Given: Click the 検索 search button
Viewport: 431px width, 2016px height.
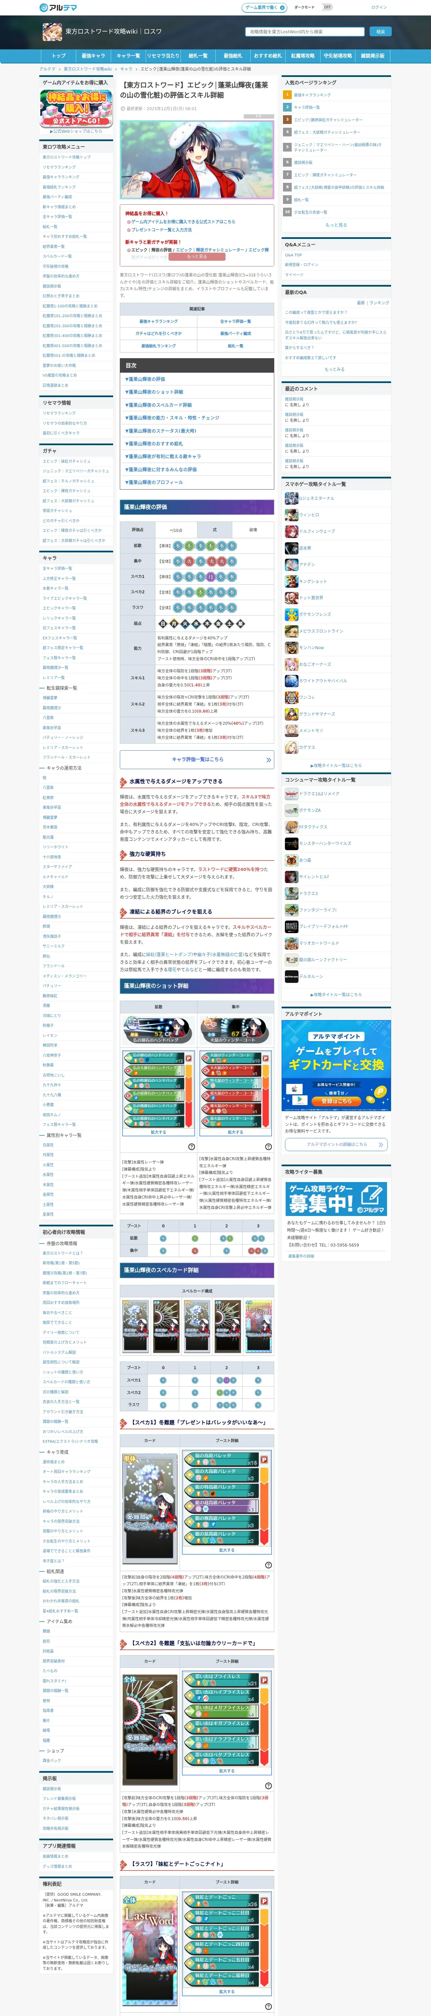Looking at the screenshot, I should click(380, 32).
